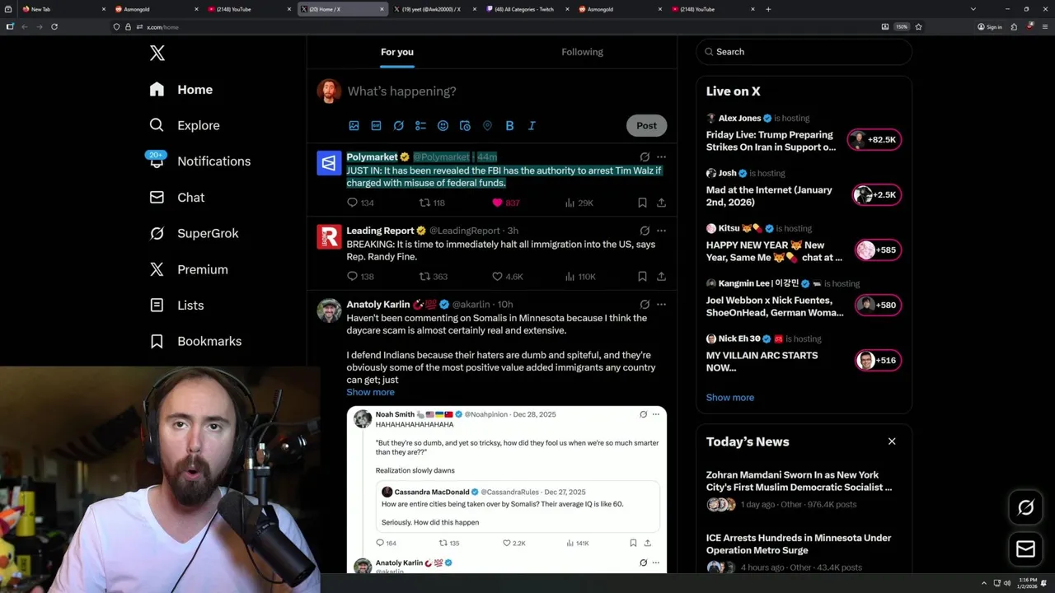The width and height of the screenshot is (1055, 593).
Task: Click the X logo in sidebar
Action: (157, 54)
